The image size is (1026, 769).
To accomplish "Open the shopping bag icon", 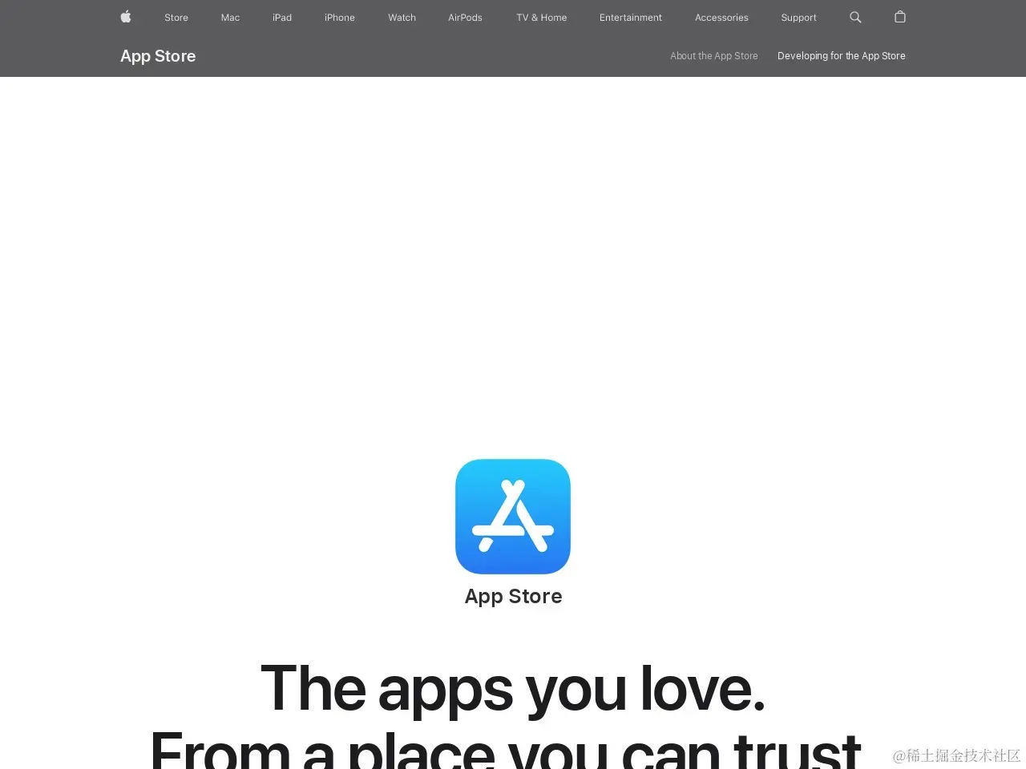I will click(x=900, y=17).
